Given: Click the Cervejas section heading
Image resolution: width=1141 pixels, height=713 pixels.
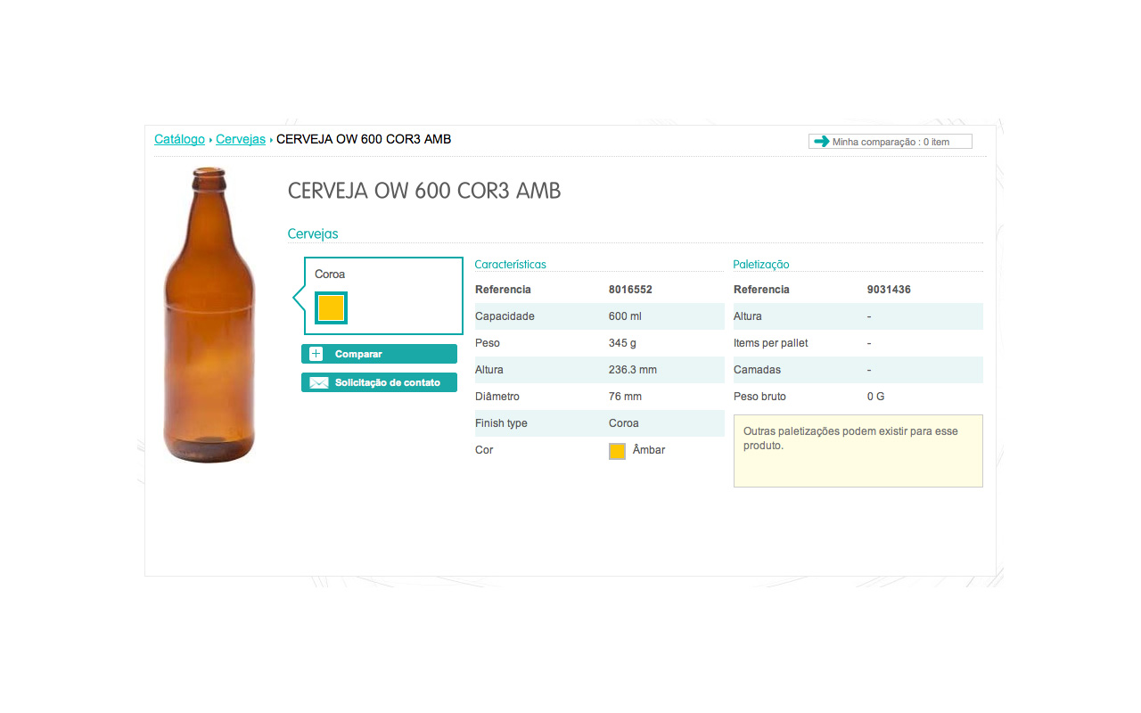Looking at the screenshot, I should point(313,234).
